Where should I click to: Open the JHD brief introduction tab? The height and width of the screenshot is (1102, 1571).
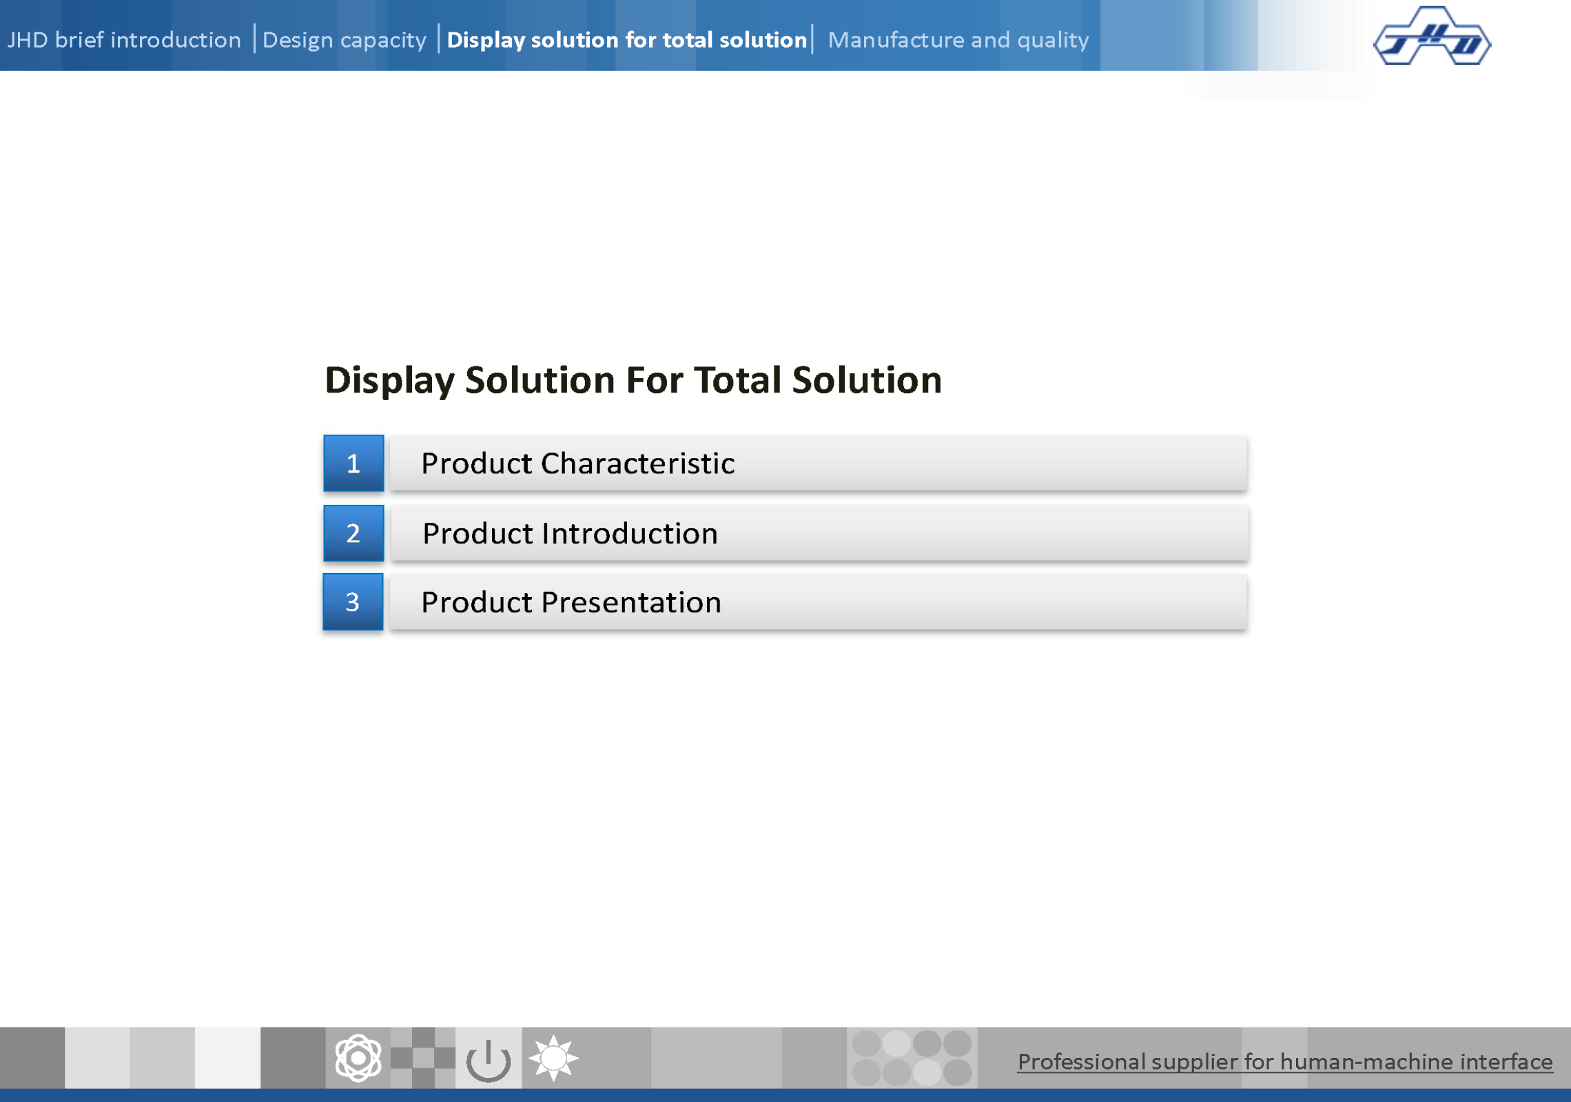[x=124, y=40]
